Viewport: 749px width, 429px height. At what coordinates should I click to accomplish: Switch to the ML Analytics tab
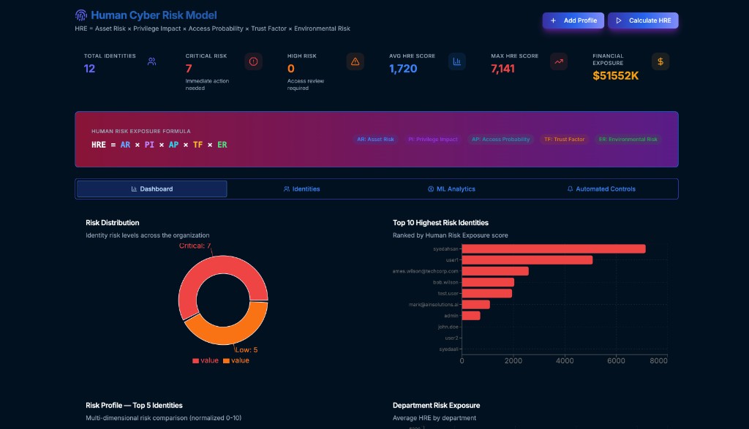tap(451, 189)
